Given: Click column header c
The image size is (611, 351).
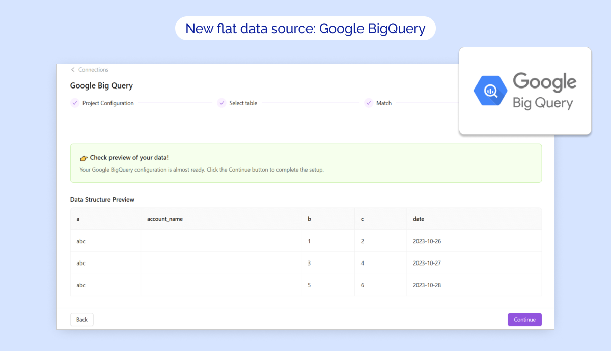Looking at the screenshot, I should (363, 219).
